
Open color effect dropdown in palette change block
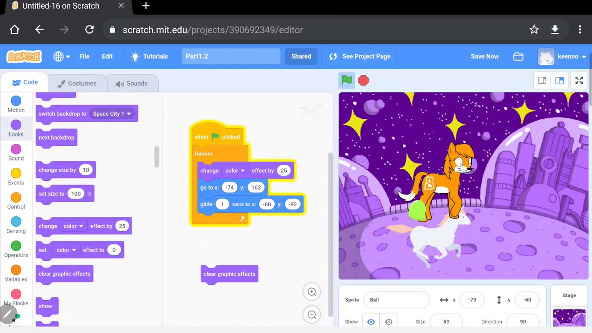(74, 226)
